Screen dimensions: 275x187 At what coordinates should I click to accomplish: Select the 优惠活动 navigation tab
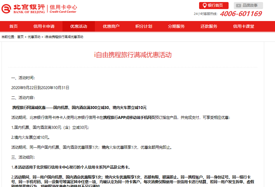(79, 26)
